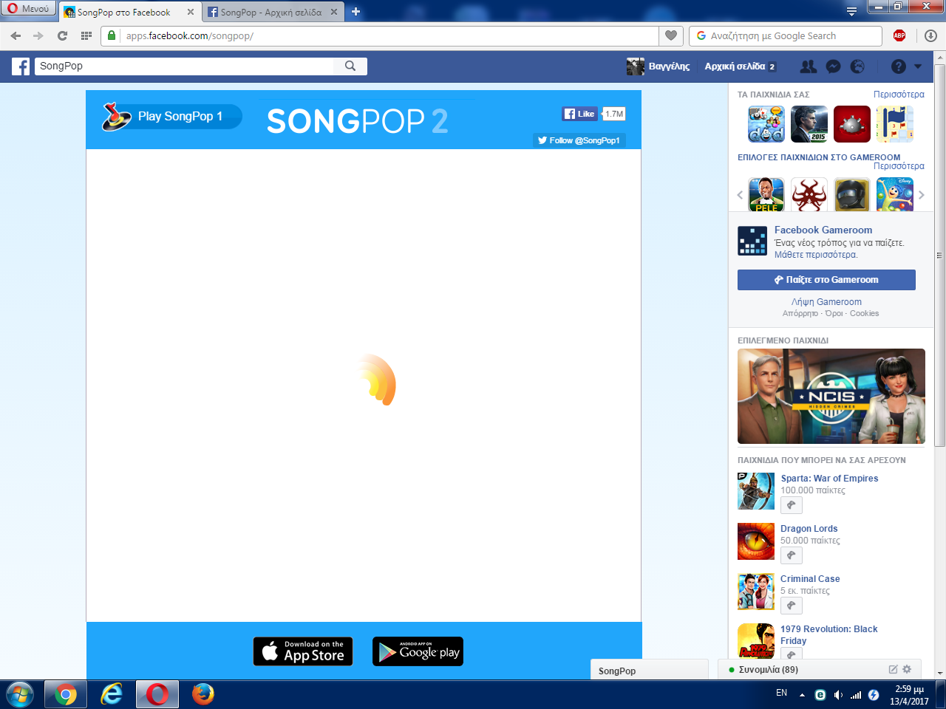Click Περισσότερα under the Gameroom picks heading
The image size is (946, 709).
point(899,166)
